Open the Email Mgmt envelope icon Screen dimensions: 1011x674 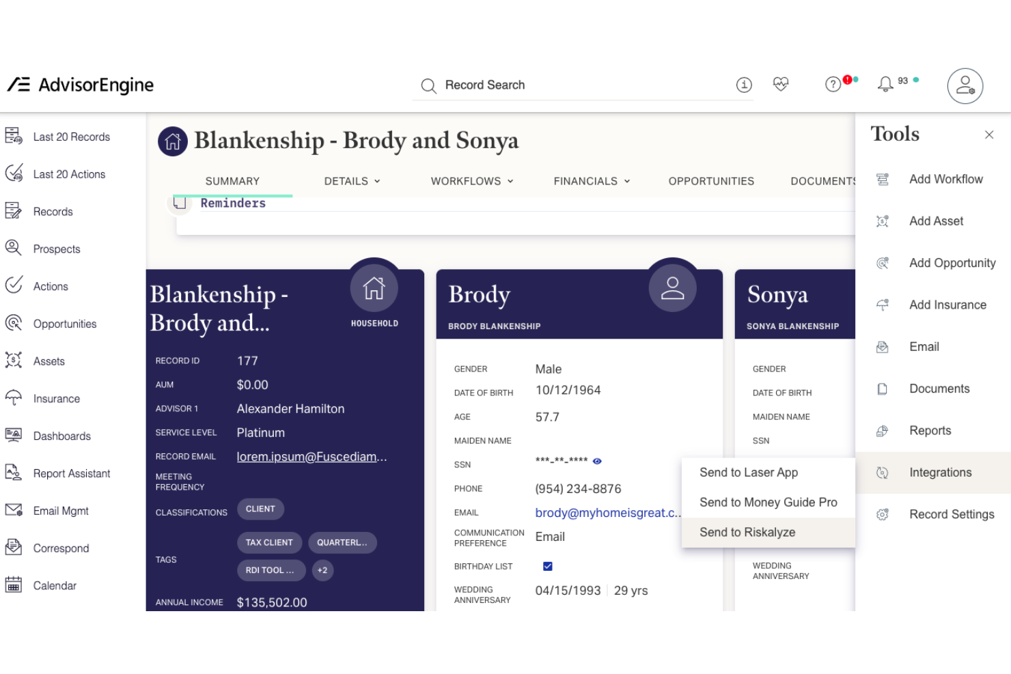pos(14,510)
